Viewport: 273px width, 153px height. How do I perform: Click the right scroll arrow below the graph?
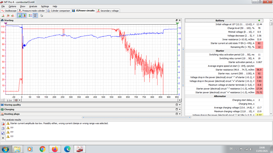[x=180, y=100]
